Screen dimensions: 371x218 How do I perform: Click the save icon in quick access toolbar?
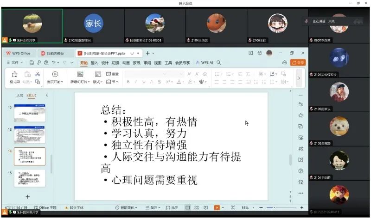pos(32,62)
